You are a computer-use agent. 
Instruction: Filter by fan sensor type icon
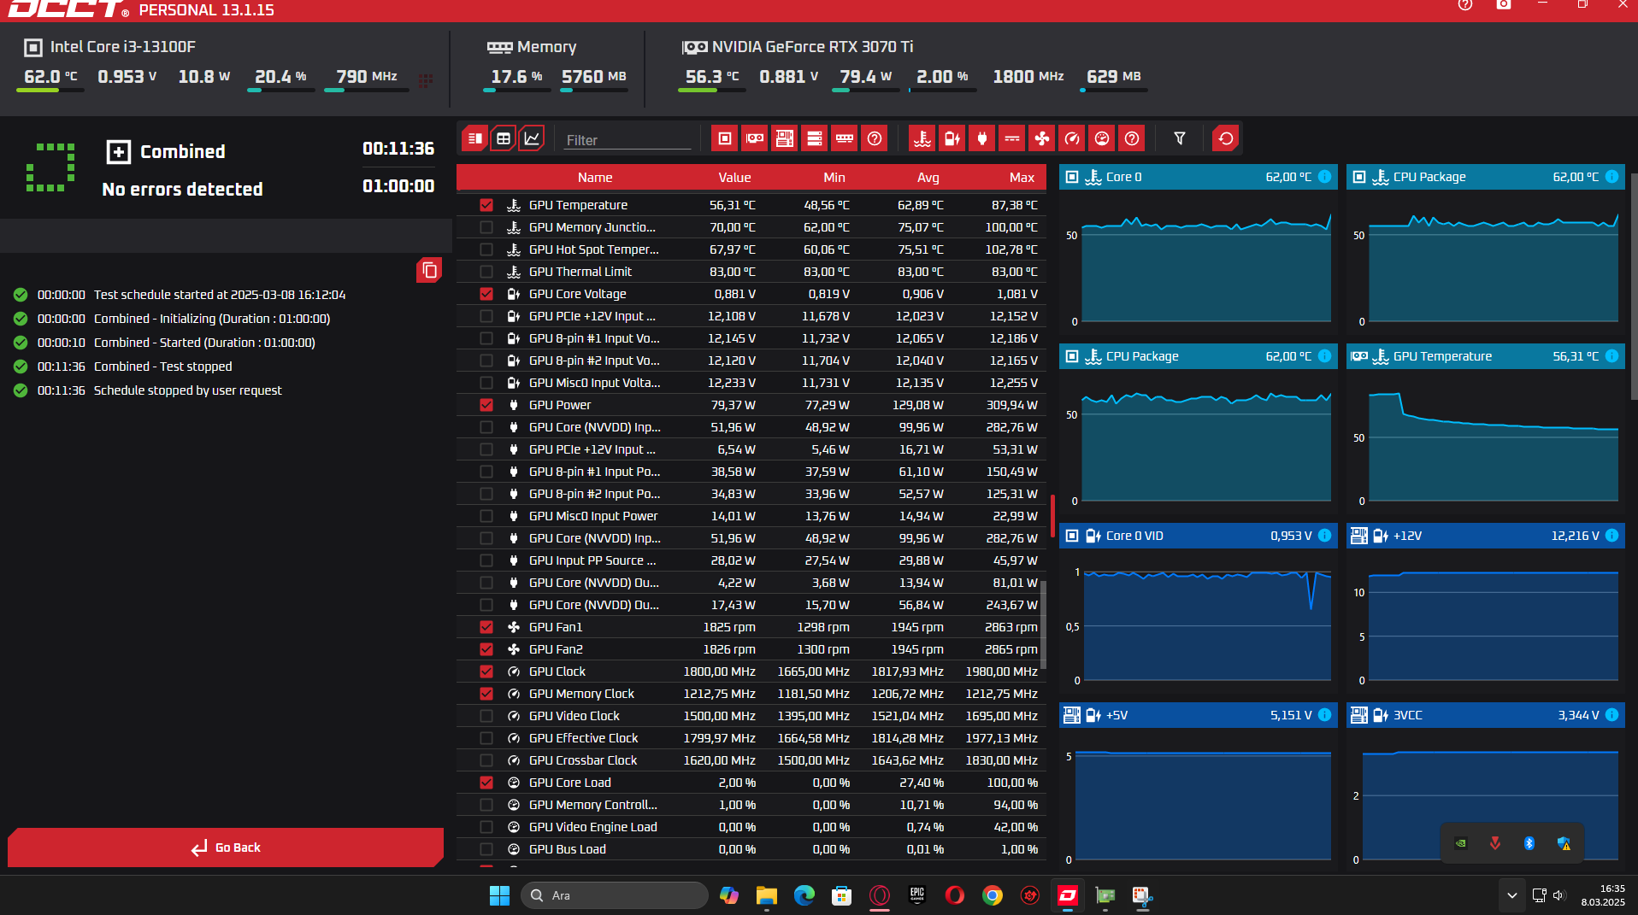point(1042,138)
